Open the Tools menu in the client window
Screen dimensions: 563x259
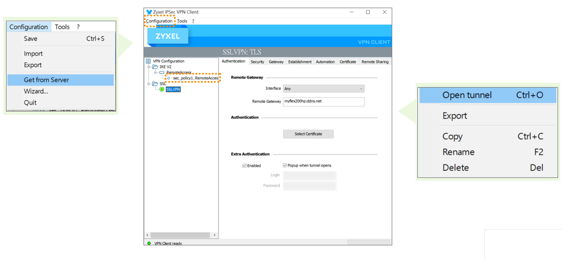[x=182, y=21]
